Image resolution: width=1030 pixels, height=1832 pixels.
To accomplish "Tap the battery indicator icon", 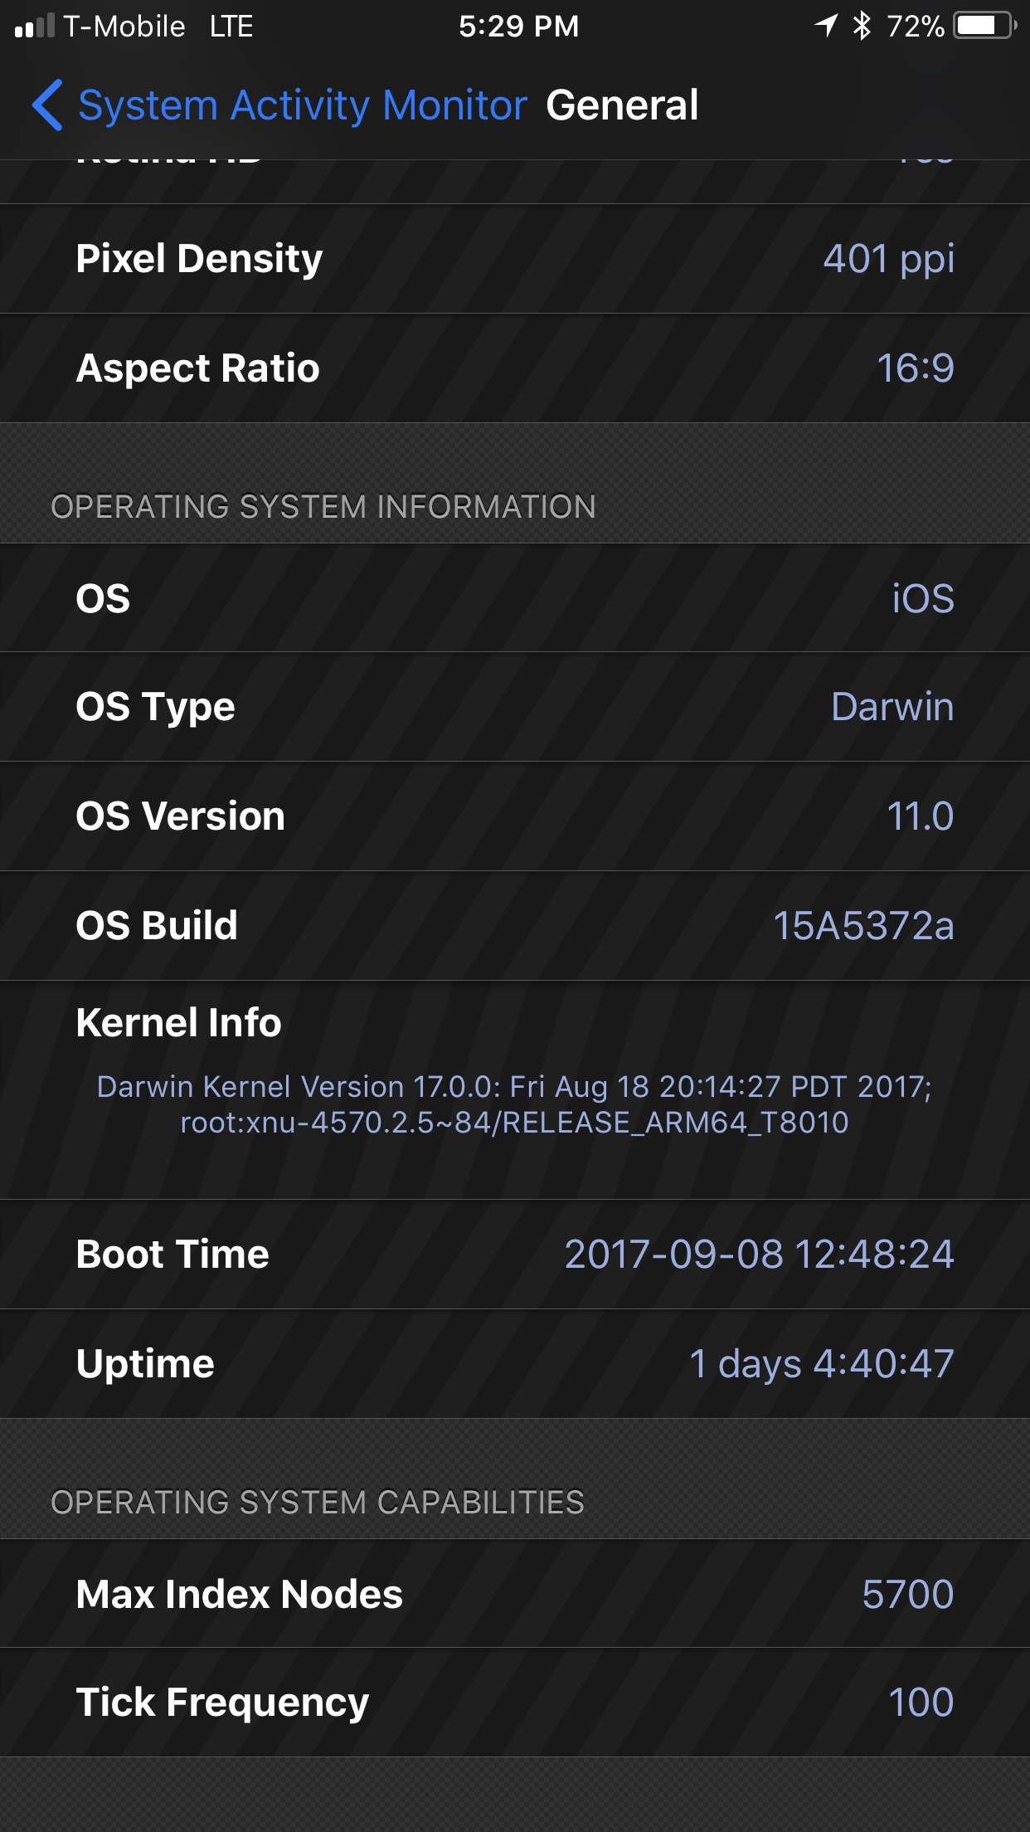I will 984,26.
